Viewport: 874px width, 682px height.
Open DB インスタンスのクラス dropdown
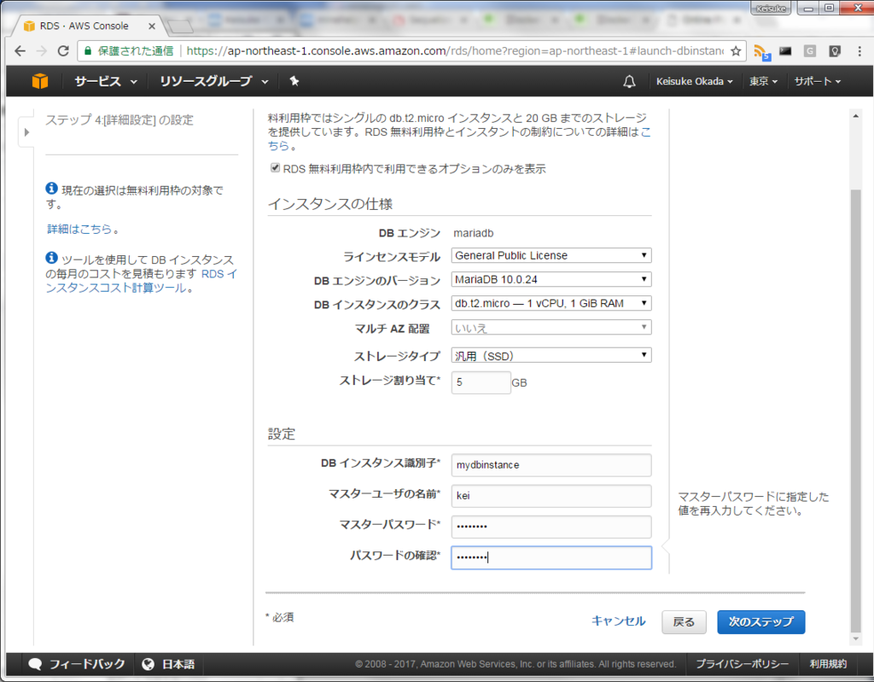click(x=551, y=303)
